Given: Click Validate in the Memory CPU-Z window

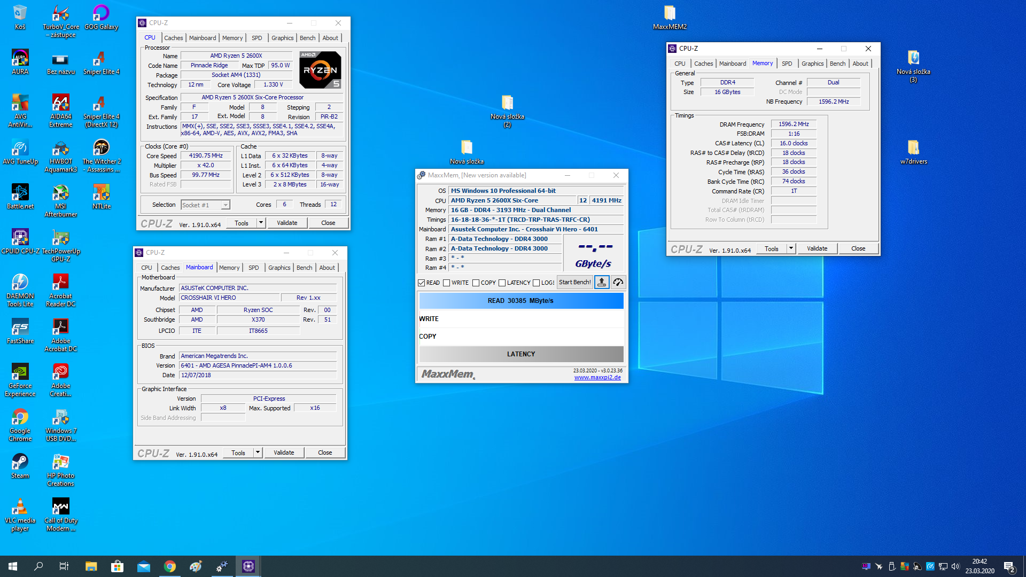Looking at the screenshot, I should click(x=817, y=248).
